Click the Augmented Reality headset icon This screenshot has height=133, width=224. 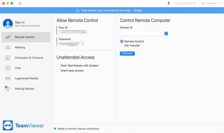pos(8,78)
